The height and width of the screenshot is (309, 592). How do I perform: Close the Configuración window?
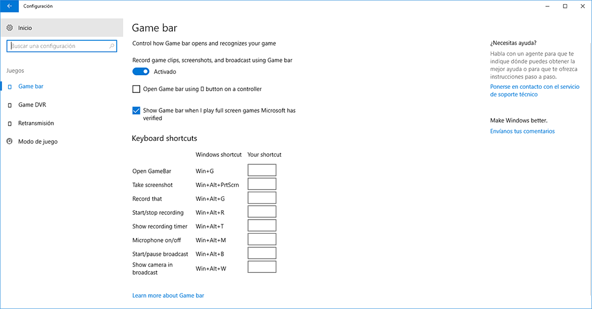click(583, 6)
